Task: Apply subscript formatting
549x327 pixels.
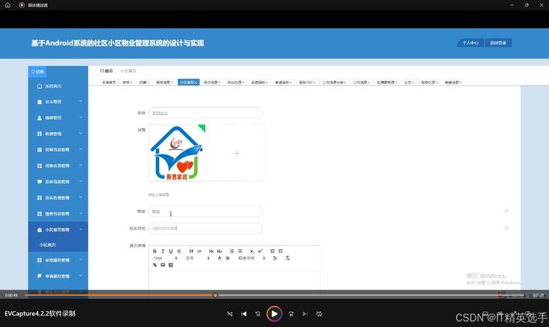Action: [x=252, y=251]
